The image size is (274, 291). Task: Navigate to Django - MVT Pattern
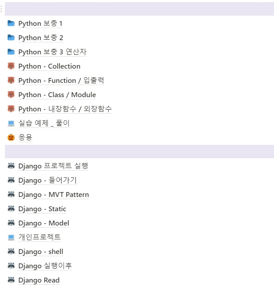click(x=53, y=195)
